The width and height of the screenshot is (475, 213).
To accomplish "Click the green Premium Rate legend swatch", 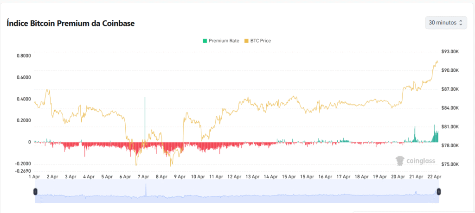I will pyautogui.click(x=205, y=41).
